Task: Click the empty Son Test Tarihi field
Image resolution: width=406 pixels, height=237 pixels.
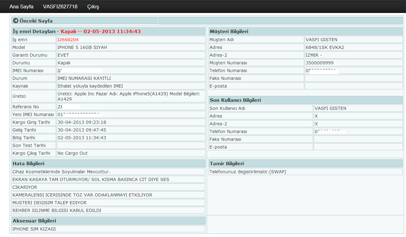Action: coord(131,145)
